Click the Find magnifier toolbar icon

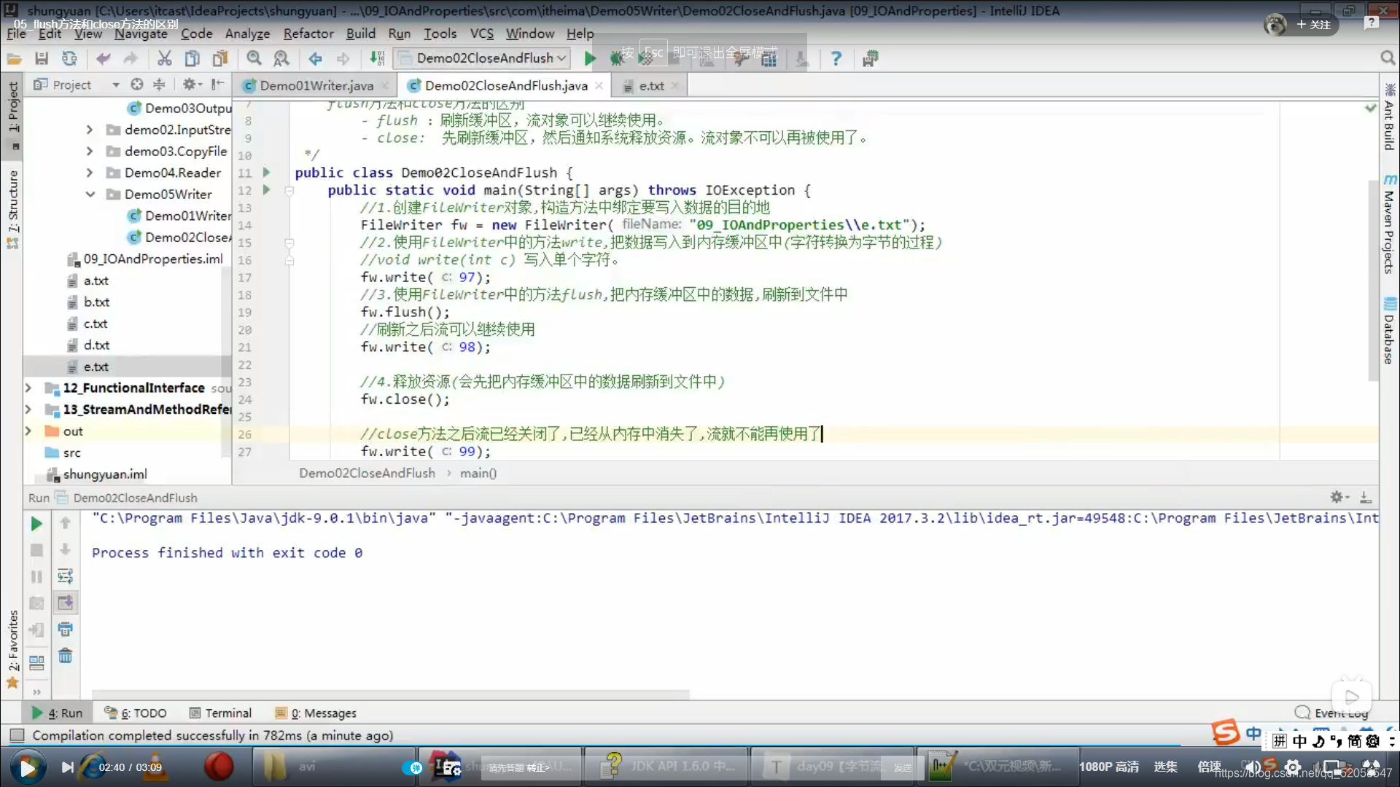(x=253, y=58)
